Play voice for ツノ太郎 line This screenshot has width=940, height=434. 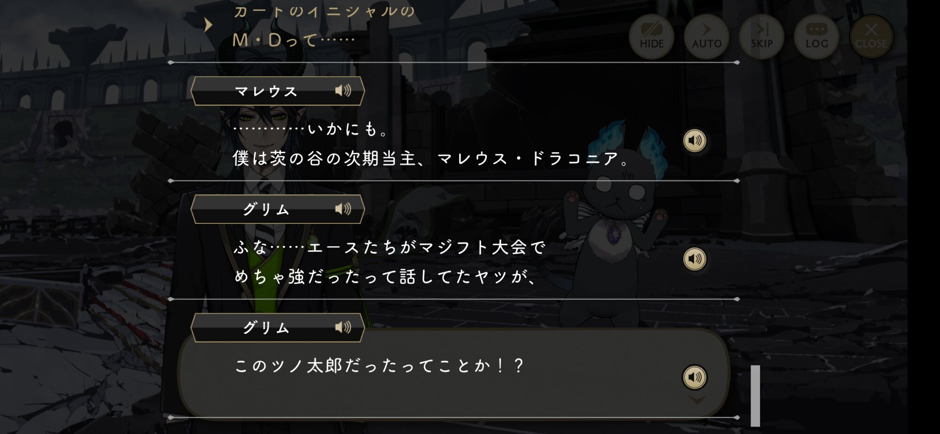695,377
